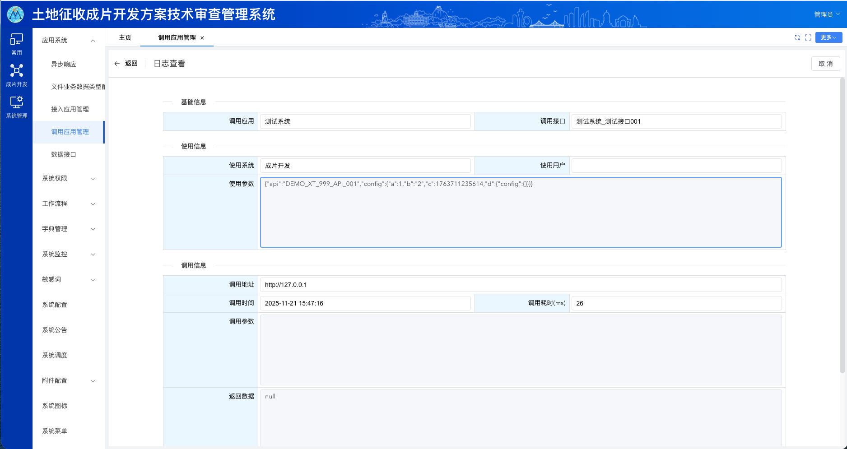Expand the 字典管理 submenu

68,229
